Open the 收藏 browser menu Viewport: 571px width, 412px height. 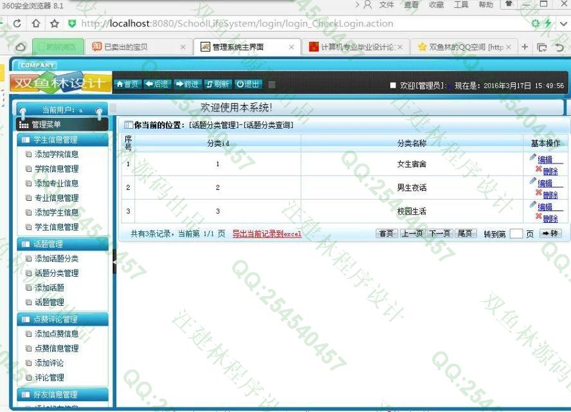click(x=436, y=5)
